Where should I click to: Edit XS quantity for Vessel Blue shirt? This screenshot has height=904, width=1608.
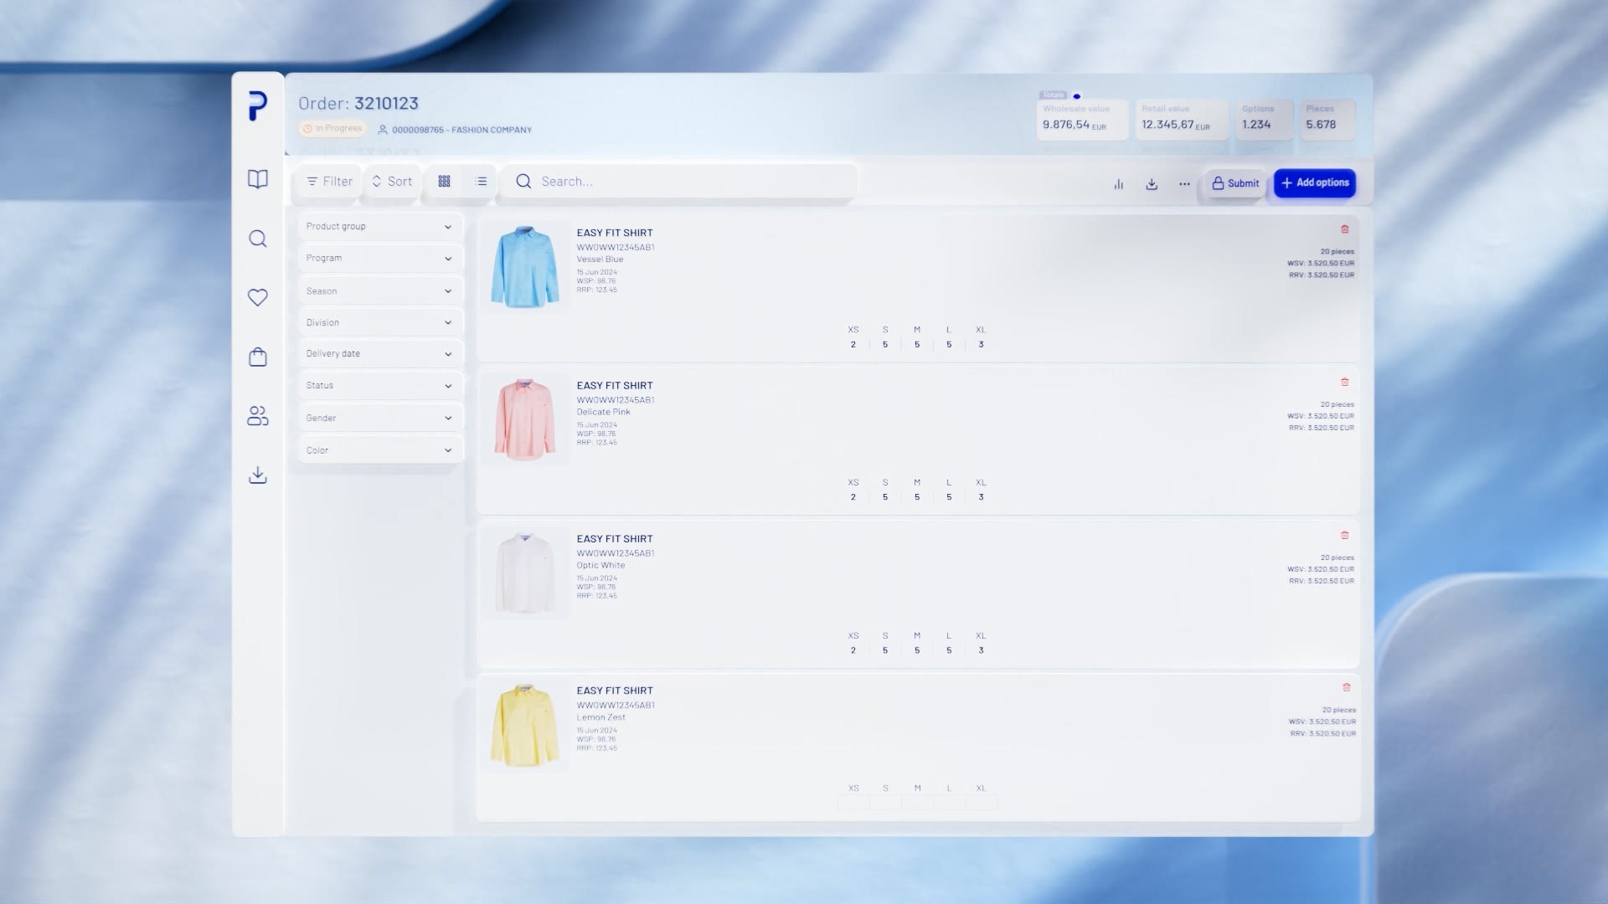pos(853,345)
